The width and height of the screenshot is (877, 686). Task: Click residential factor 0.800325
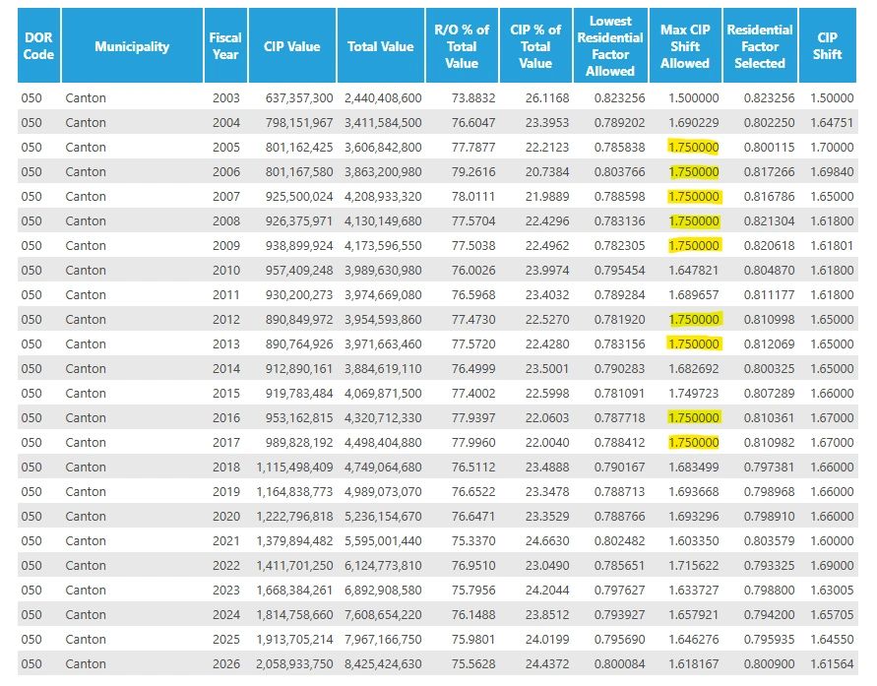pyautogui.click(x=769, y=368)
